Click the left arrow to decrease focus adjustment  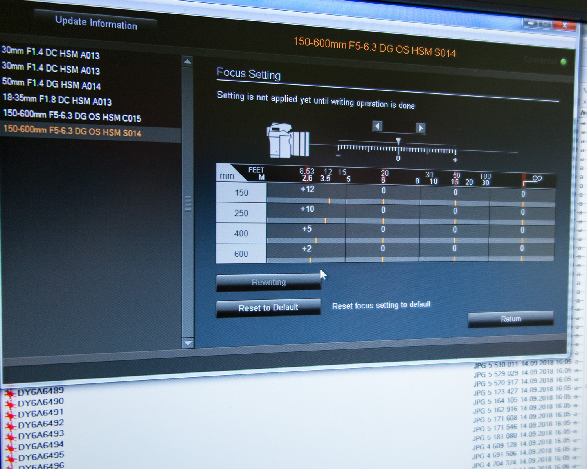[x=377, y=126]
